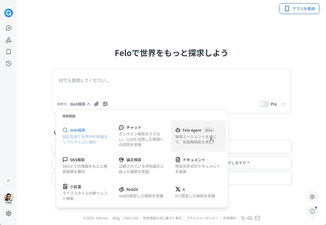Viewport: 326px width, 225px height.
Task: Click the X social icon in the footer
Action: (x=243, y=218)
